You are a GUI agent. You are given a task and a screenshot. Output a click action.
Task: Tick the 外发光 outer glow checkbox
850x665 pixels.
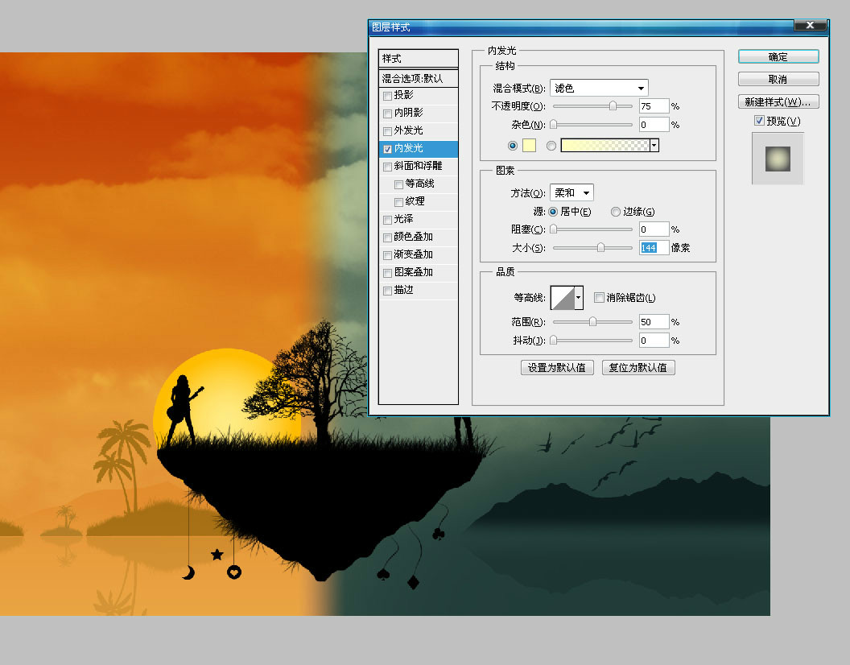(x=388, y=131)
